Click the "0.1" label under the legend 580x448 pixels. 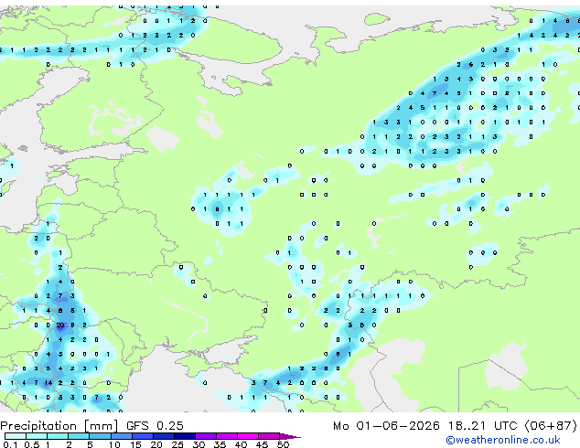click(x=10, y=444)
